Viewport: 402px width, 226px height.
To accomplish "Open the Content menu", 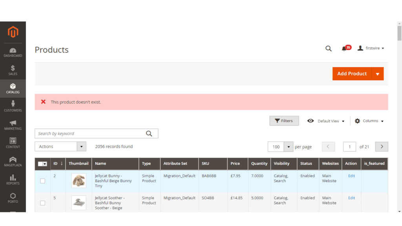I will click(13, 143).
